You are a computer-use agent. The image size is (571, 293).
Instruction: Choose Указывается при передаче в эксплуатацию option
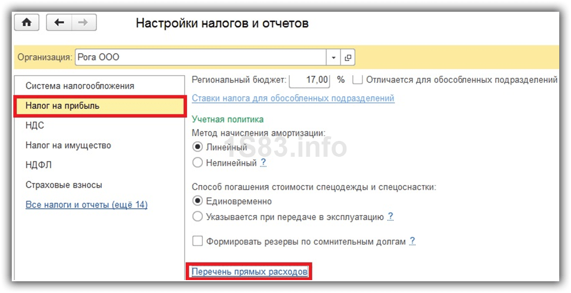198,217
